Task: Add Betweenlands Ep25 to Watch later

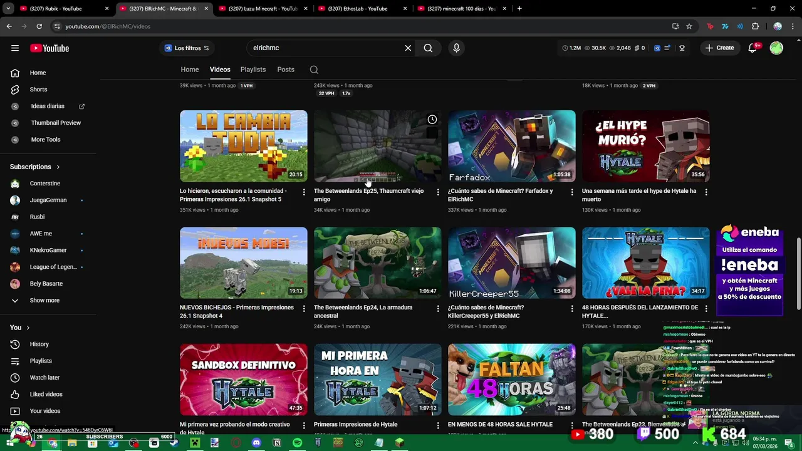Action: 432,120
